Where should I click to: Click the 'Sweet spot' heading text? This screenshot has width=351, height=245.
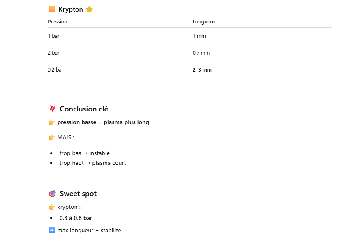pyautogui.click(x=78, y=194)
